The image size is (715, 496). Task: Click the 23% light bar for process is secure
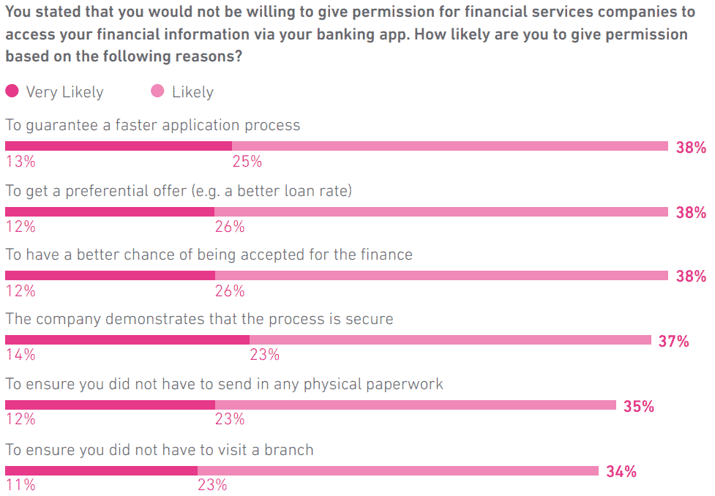tap(450, 340)
